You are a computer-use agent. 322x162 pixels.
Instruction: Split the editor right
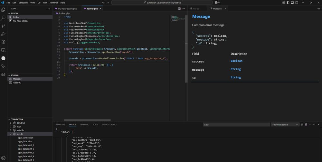tap(179, 9)
